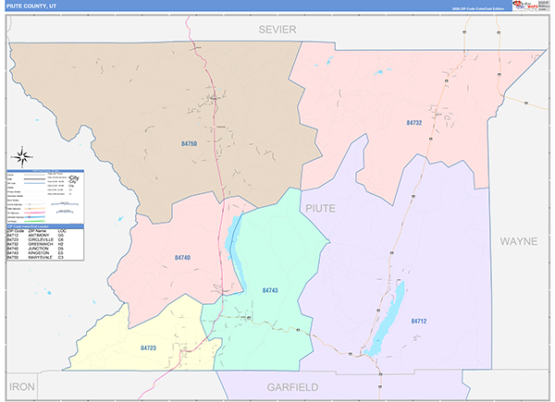This screenshot has height=402, width=555.
Task: Click the ZIP Name column heading
Action: pyautogui.click(x=36, y=231)
